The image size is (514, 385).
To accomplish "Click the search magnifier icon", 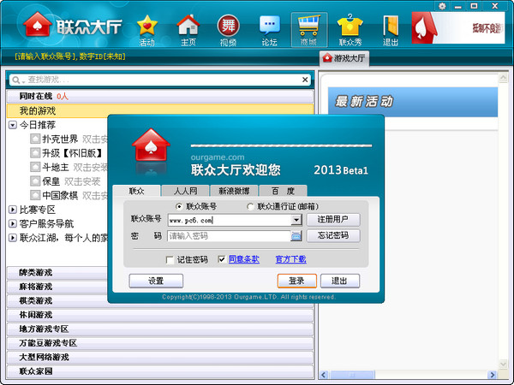I will click(x=16, y=80).
